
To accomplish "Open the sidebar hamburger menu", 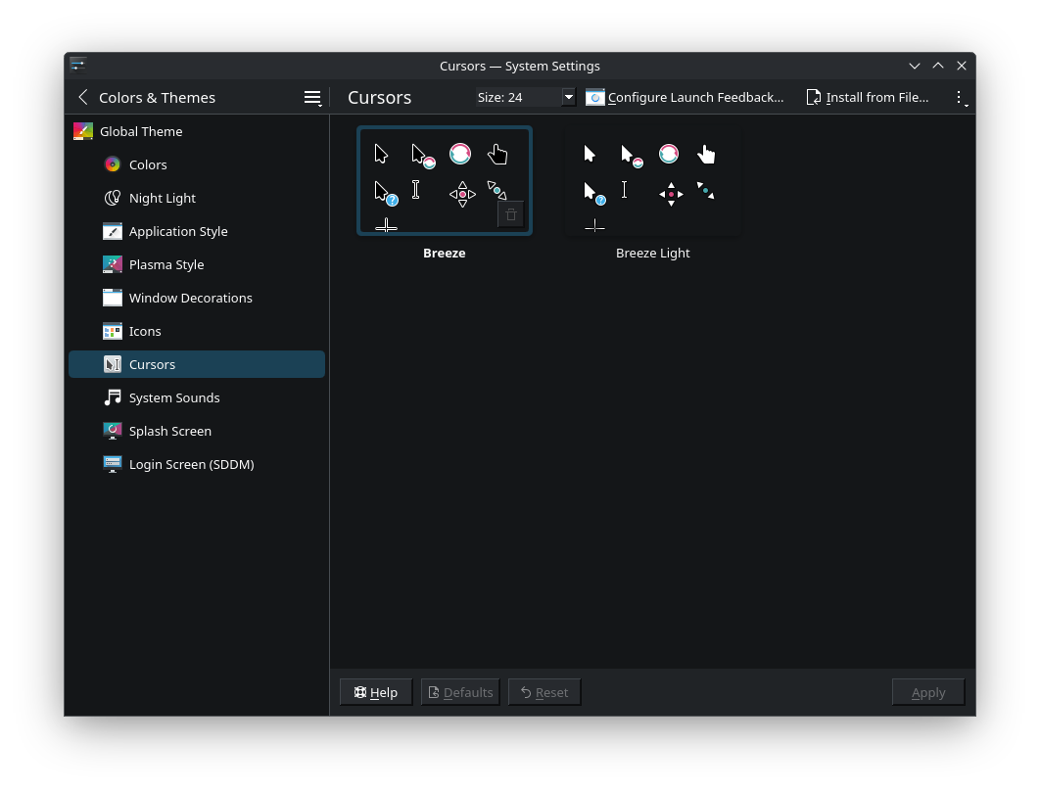I will point(312,97).
